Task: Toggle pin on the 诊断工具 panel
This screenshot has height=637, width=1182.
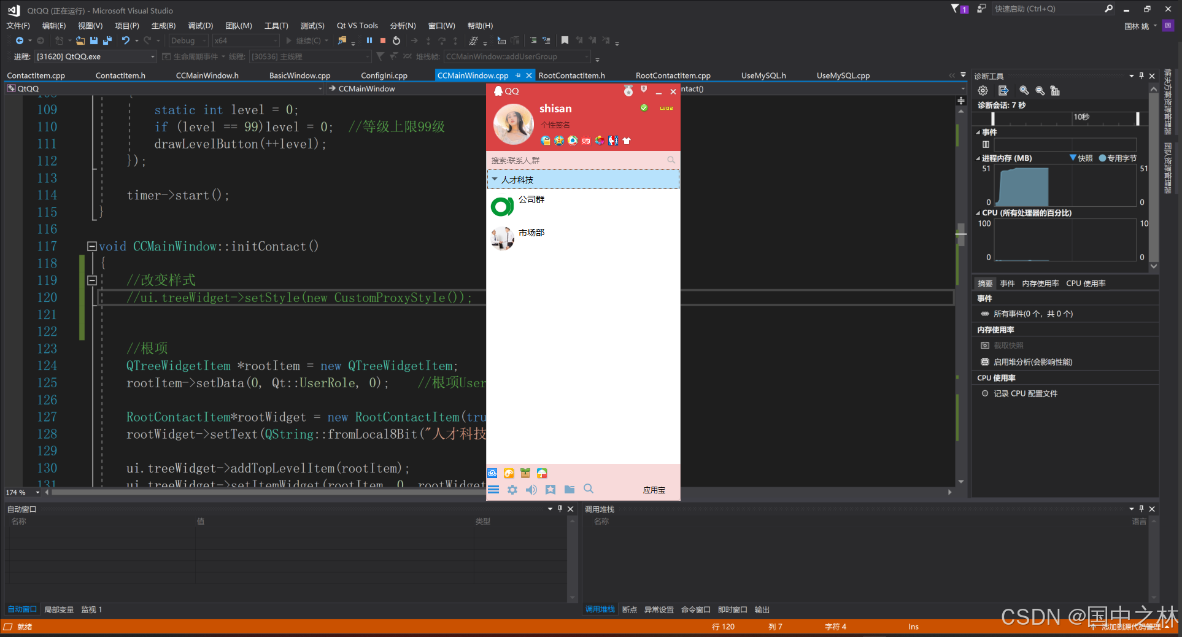Action: click(1141, 76)
